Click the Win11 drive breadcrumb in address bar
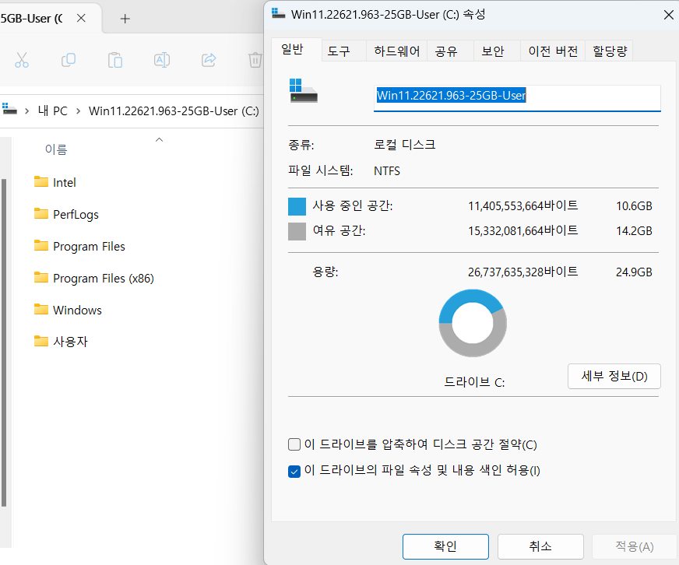This screenshot has height=565, width=679. coord(174,111)
